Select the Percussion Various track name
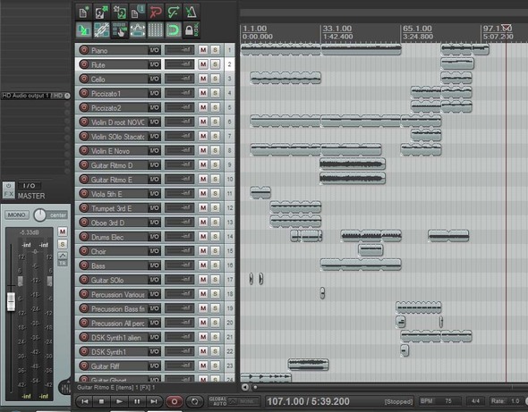 [x=118, y=295]
